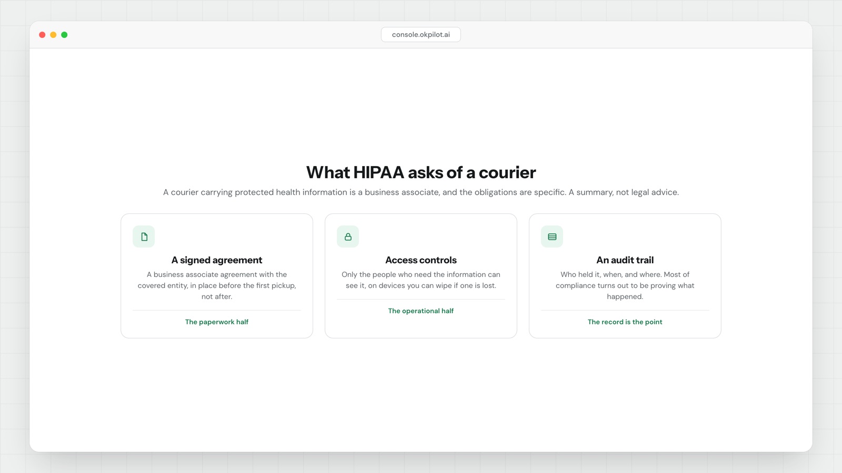Click "What HIPAA asks of a courier" title
The image size is (842, 473).
(421, 172)
